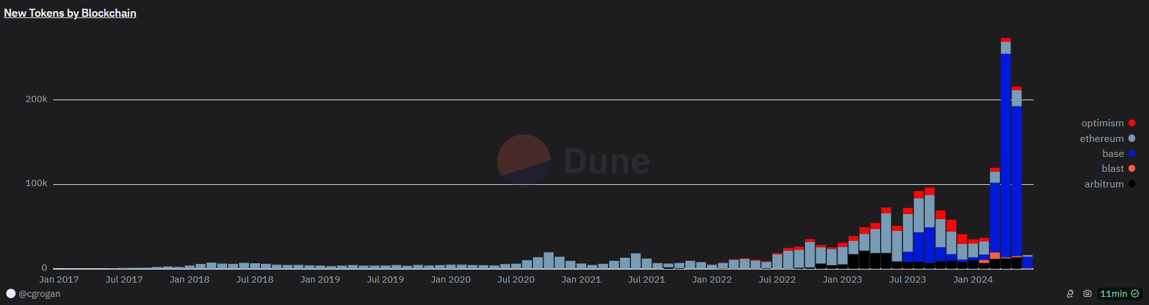Click the "Jan 2018" x-axis label
1149x305 pixels.
[x=190, y=279]
